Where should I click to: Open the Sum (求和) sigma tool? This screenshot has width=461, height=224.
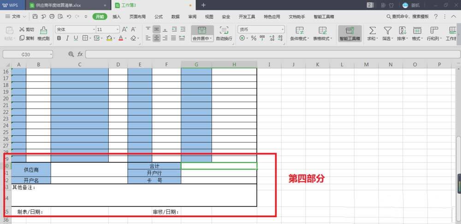(x=372, y=33)
